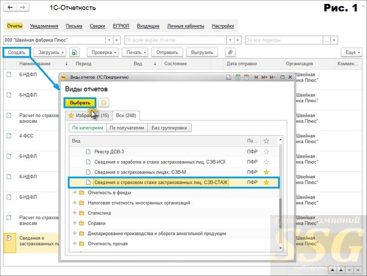
Task: Click the Создать button
Action: coord(17,52)
